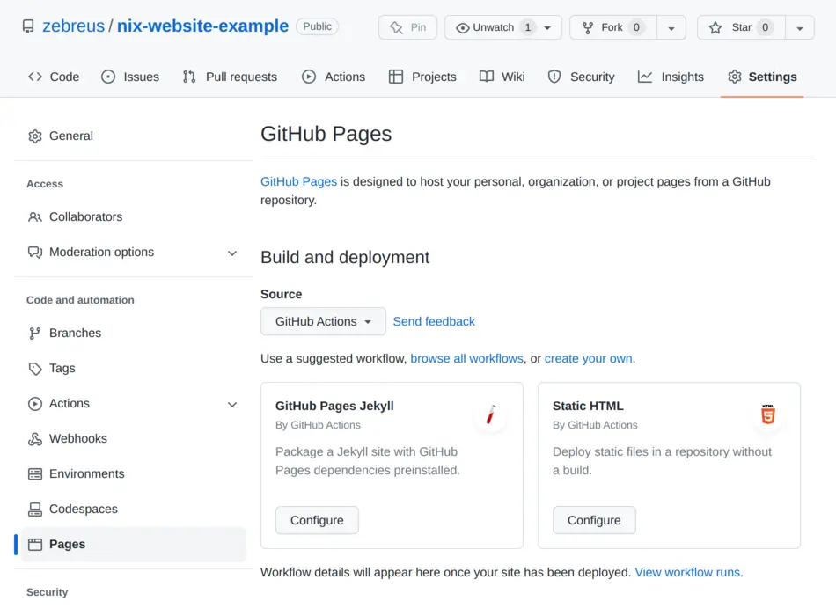The width and height of the screenshot is (836, 616).
Task: Expand the sidebar Actions section chevron
Action: point(232,404)
